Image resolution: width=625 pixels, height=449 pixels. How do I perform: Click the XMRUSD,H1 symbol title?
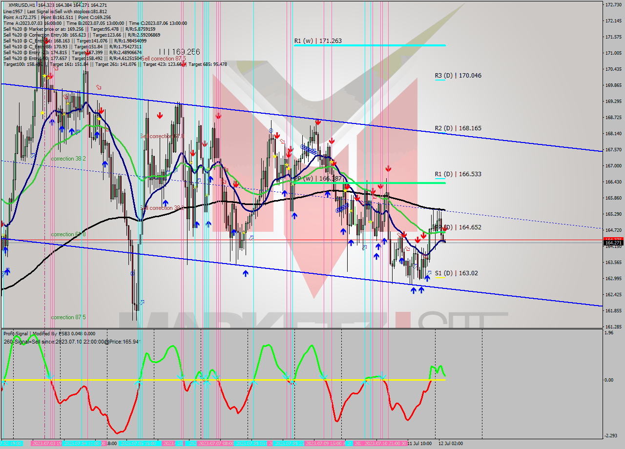[23, 5]
